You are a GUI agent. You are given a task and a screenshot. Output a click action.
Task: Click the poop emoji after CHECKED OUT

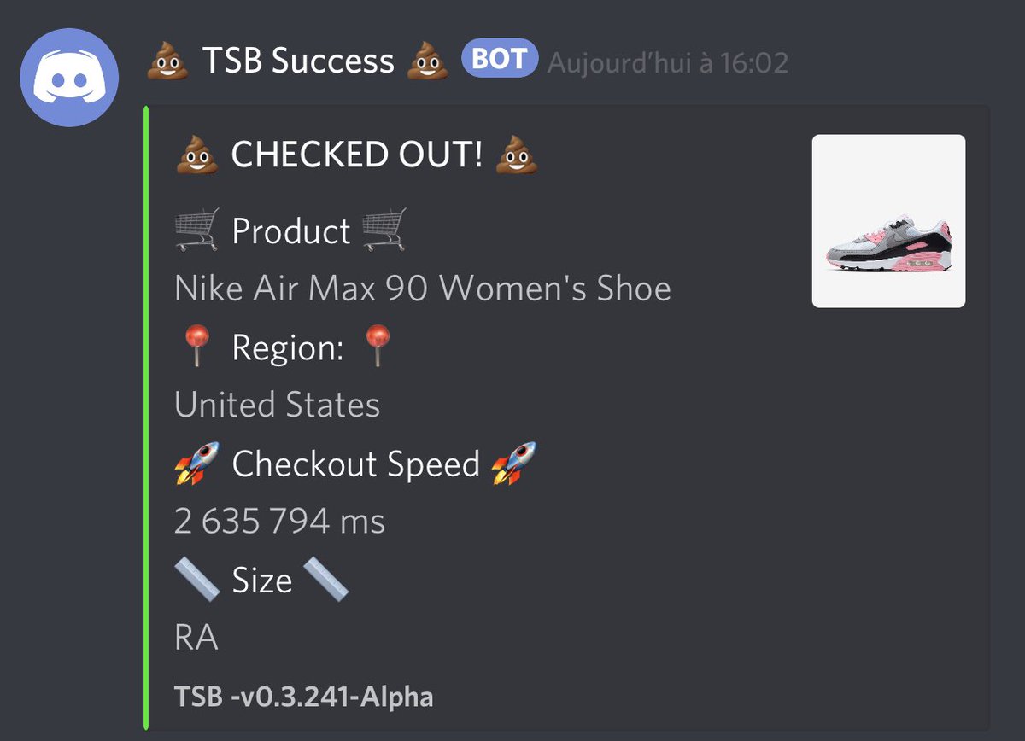517,155
